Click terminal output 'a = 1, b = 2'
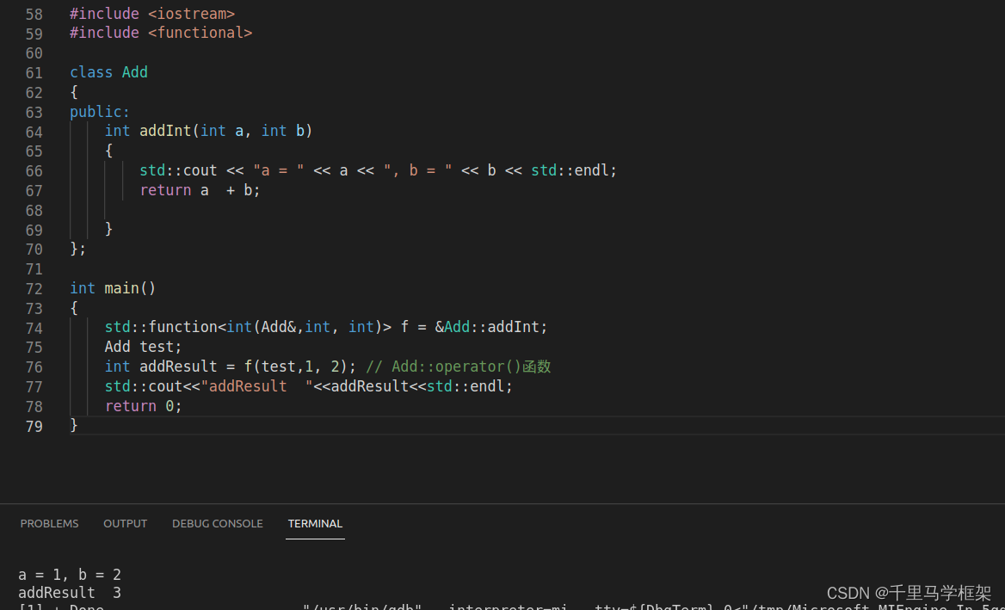The height and width of the screenshot is (610, 1005). click(x=69, y=575)
